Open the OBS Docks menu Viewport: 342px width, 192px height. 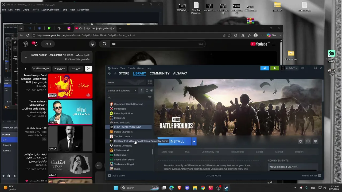click(26, 10)
